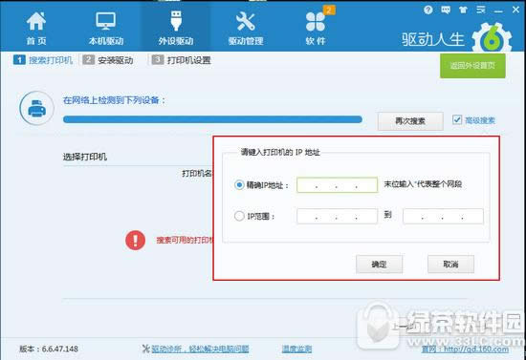Viewport: 526px width, 360px height.
Task: Go to step 3 打印机设置
Action: point(181,60)
